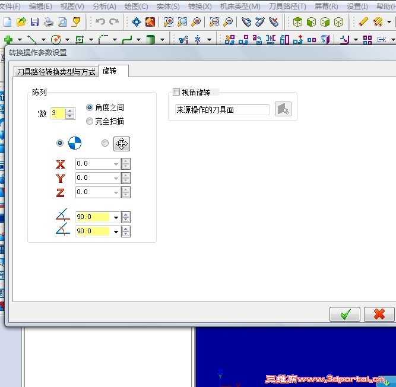The image size is (396, 387).
Task: Save the file with the floppy disk icon
Action: pos(35,22)
